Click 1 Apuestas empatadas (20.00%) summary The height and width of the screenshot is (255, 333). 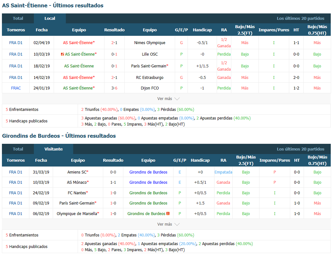pos(167,244)
